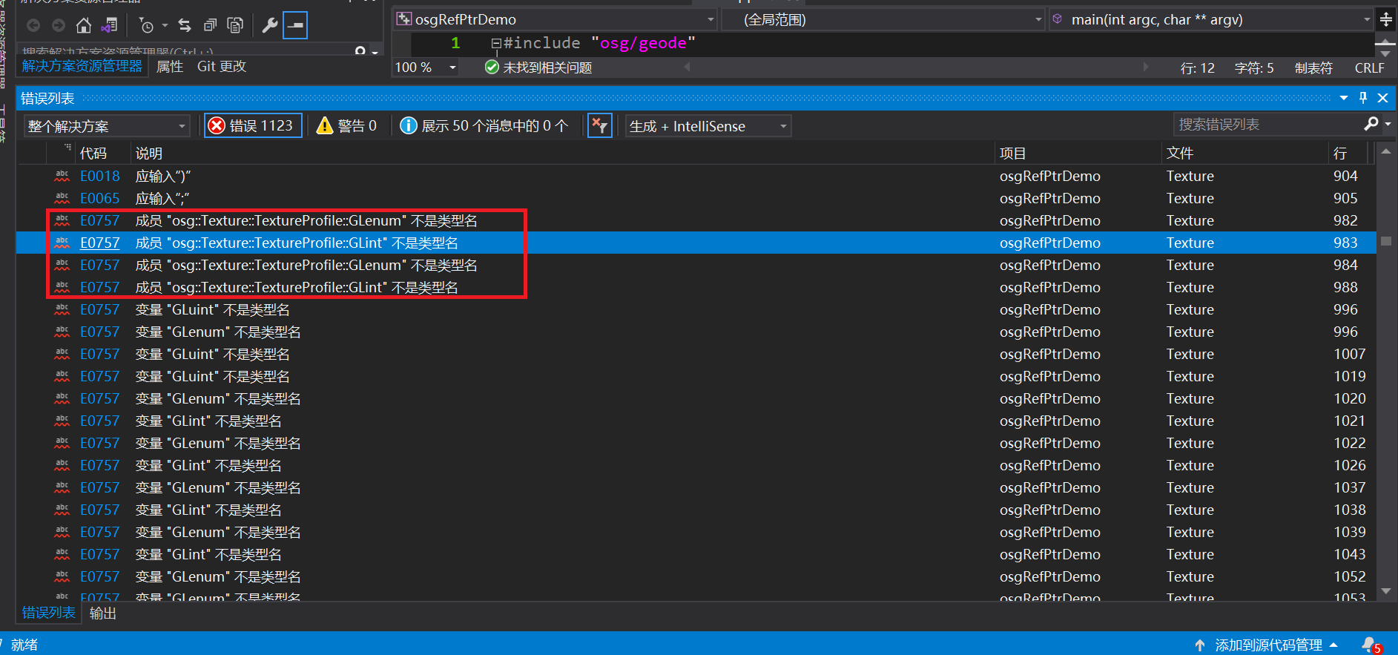Viewport: 1398px width, 655px height.
Task: Click the Solution Explorer home icon
Action: (x=84, y=25)
